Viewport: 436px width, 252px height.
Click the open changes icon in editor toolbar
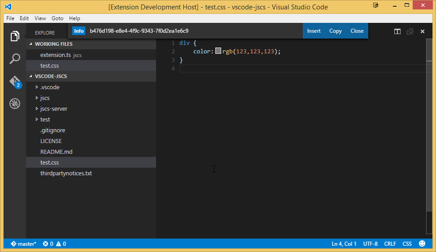(x=410, y=31)
